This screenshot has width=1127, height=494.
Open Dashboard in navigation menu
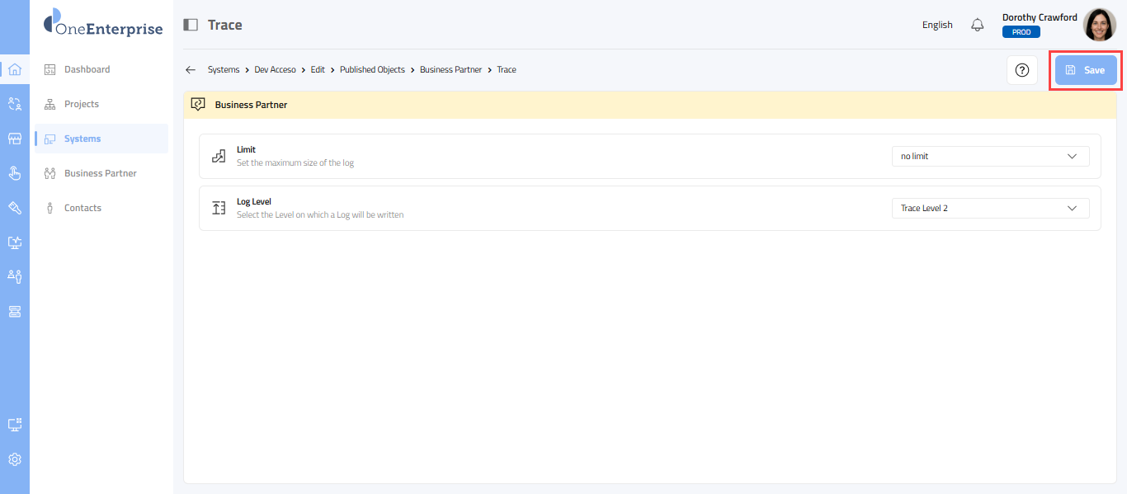tap(87, 69)
